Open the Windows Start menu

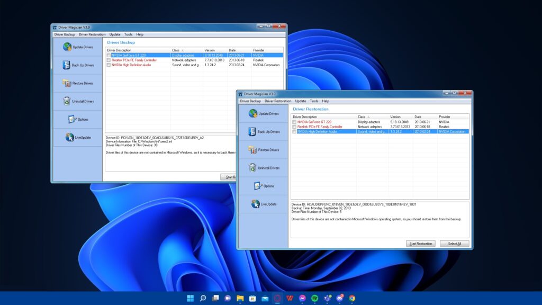pyautogui.click(x=190, y=298)
